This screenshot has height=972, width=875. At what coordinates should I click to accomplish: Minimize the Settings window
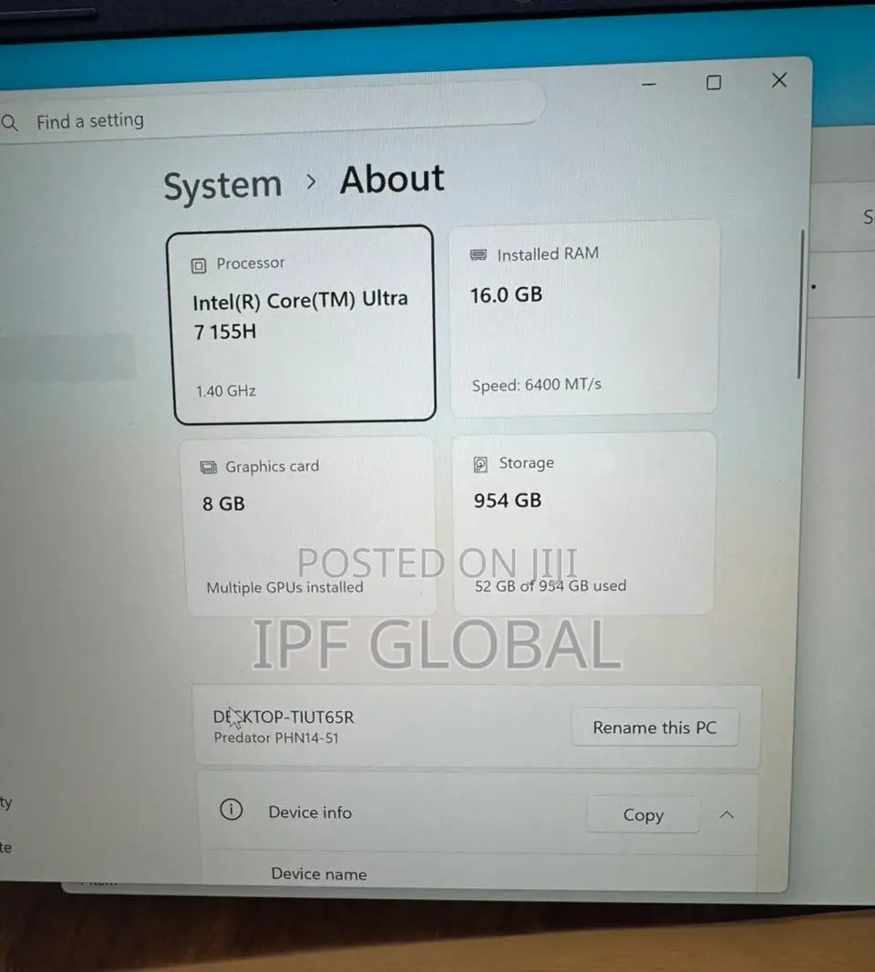(x=649, y=84)
